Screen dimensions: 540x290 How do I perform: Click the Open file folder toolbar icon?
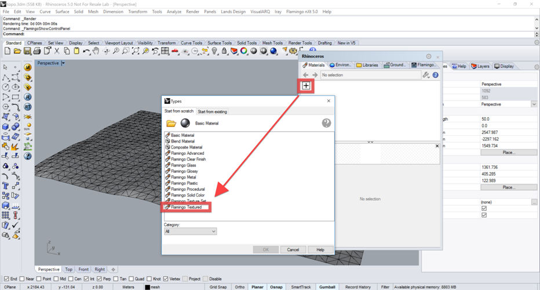17,51
